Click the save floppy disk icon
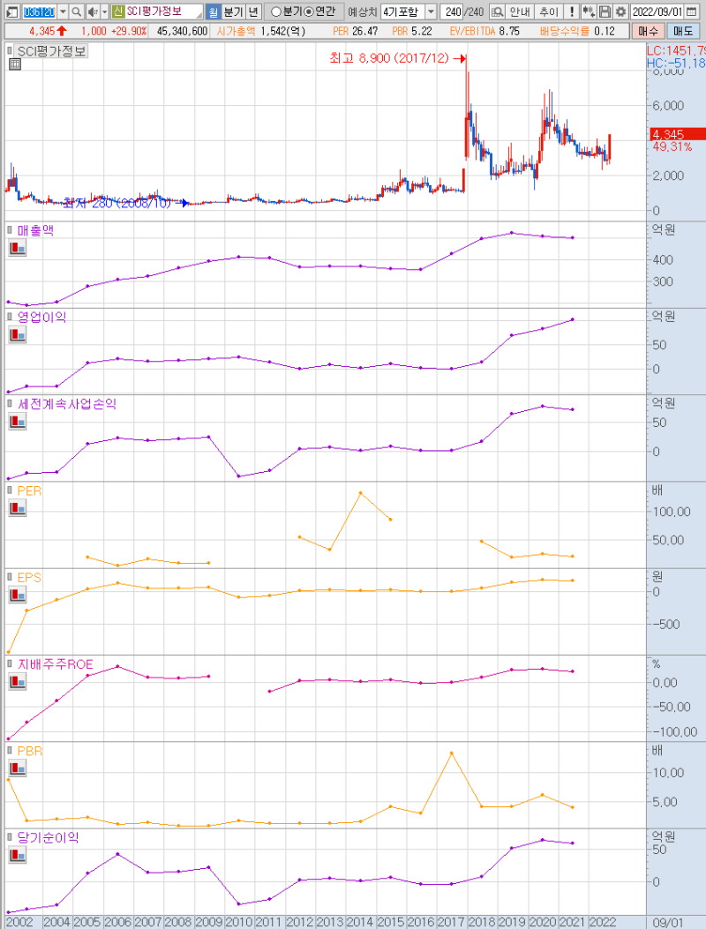Screen dimensions: 706x929 pyautogui.click(x=604, y=11)
